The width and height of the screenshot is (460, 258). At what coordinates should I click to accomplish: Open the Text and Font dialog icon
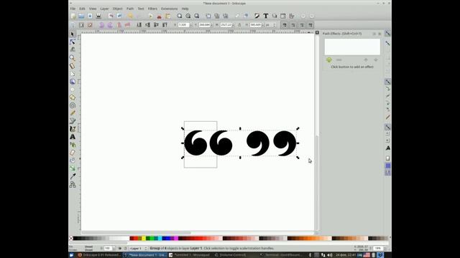pos(266,16)
